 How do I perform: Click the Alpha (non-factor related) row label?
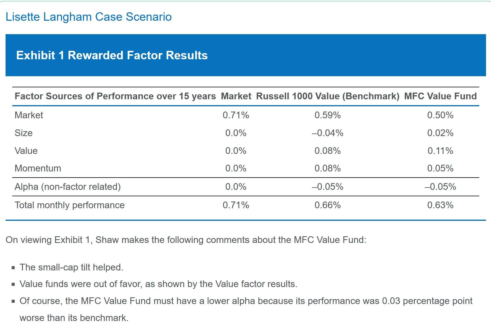[x=68, y=187]
